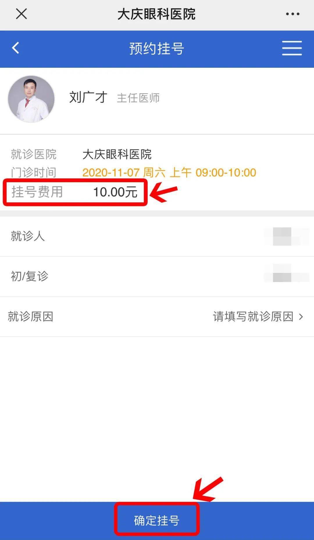Click the 预约挂号 header title
Viewport: 314px width, 540px height.
pyautogui.click(x=157, y=48)
